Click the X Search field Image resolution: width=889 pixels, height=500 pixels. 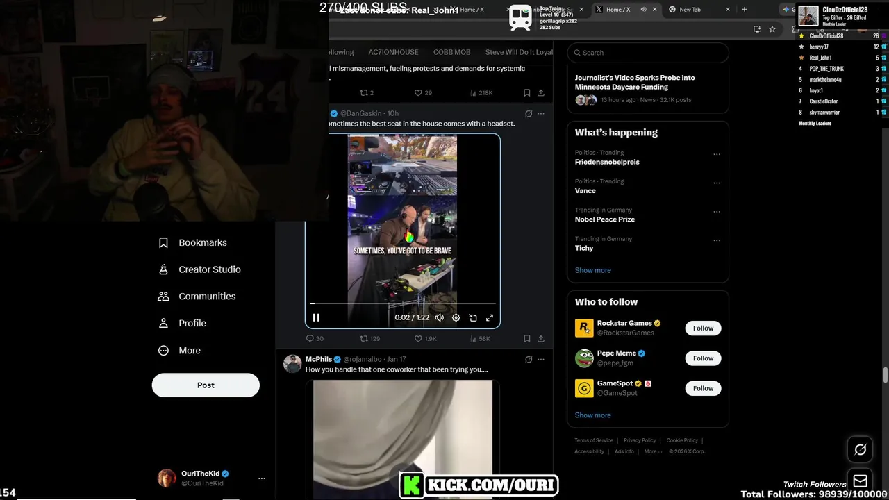pos(648,53)
